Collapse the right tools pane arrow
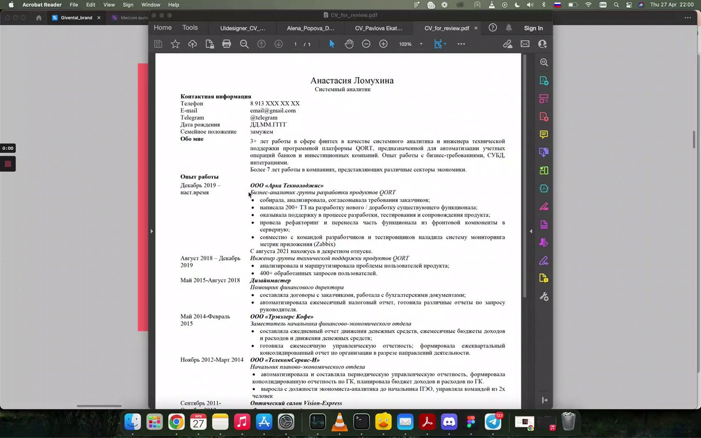This screenshot has width=701, height=438. [x=531, y=231]
